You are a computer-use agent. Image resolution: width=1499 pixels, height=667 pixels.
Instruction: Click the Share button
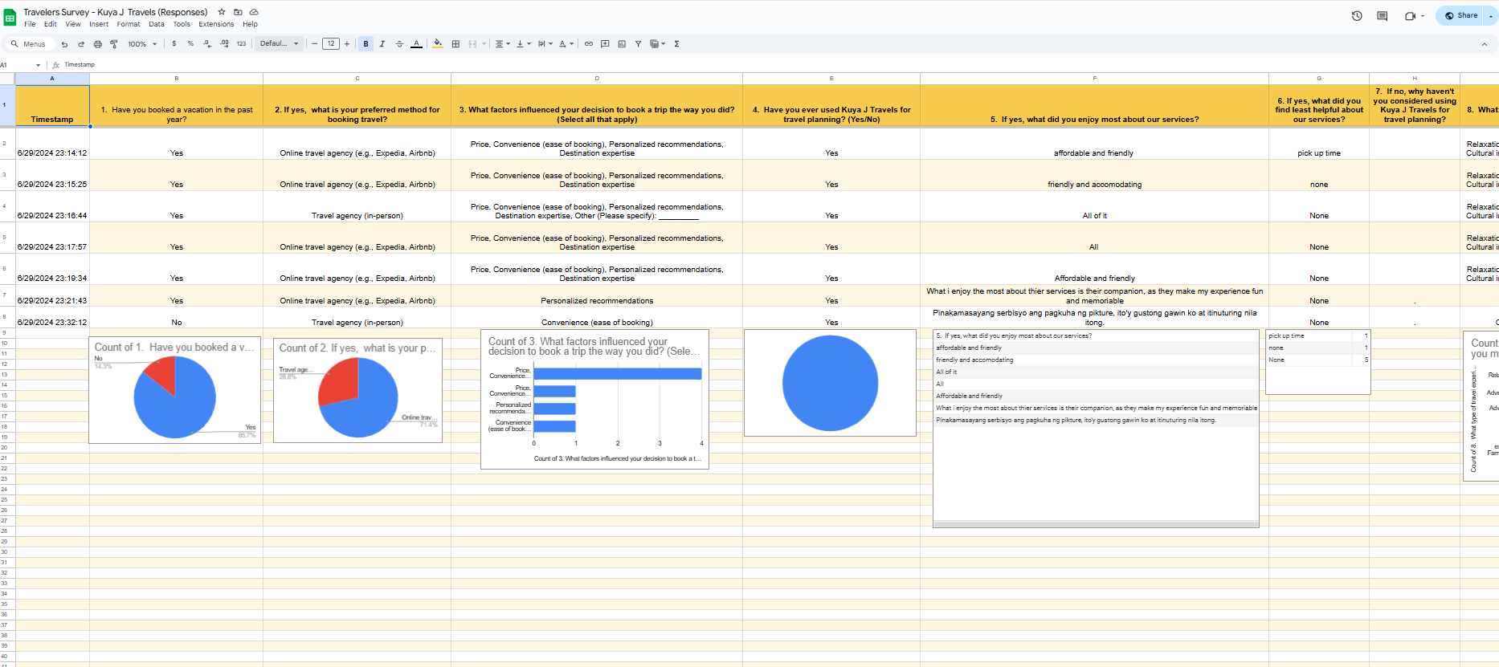tap(1461, 15)
